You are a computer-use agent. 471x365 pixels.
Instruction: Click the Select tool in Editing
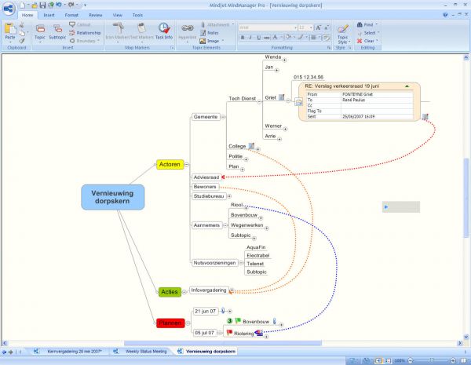point(369,33)
